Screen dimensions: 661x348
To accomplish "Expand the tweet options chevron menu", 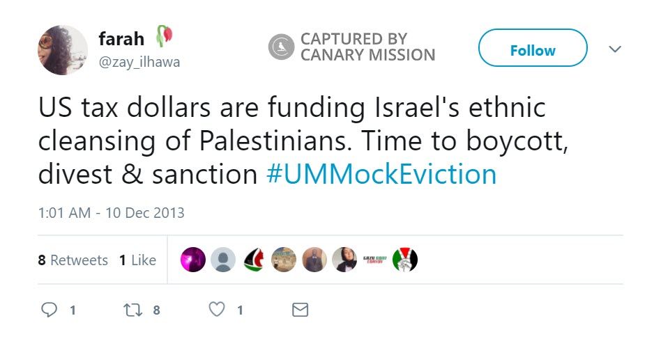I will coord(615,49).
